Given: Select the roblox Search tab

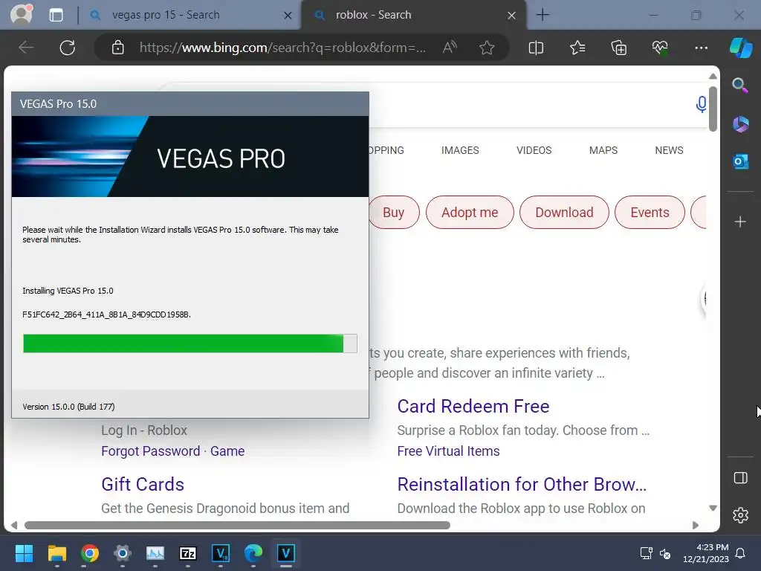Looking at the screenshot, I should 373,15.
